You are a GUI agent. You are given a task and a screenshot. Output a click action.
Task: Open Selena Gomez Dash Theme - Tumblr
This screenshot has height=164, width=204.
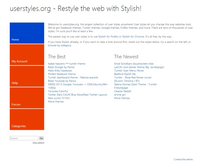tap(135, 84)
